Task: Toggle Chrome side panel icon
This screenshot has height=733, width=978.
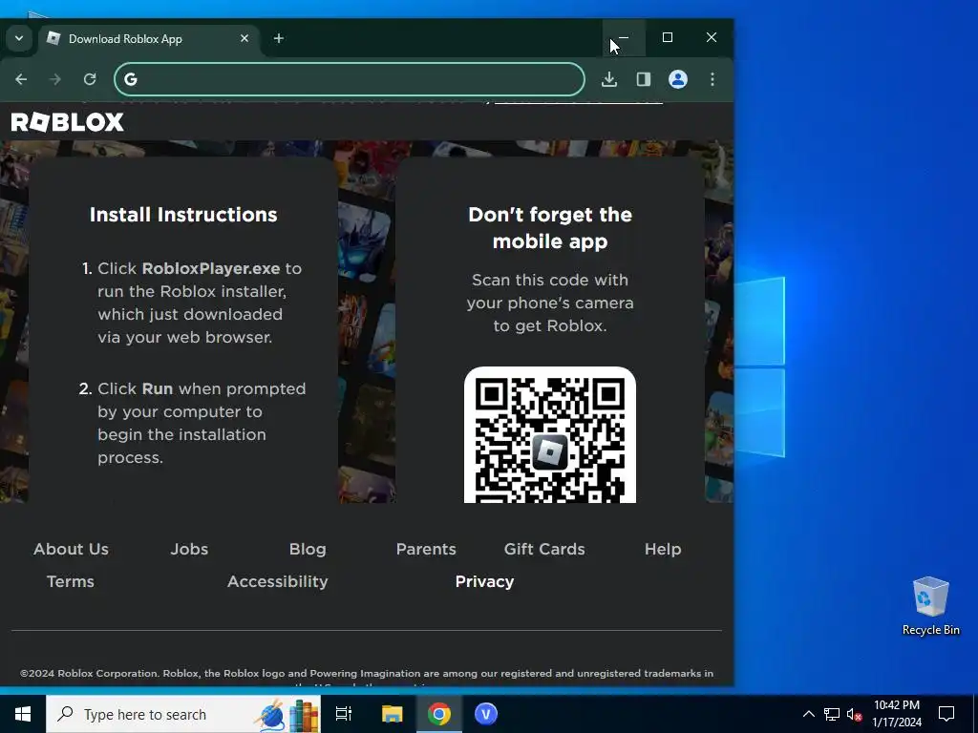Action: (644, 79)
